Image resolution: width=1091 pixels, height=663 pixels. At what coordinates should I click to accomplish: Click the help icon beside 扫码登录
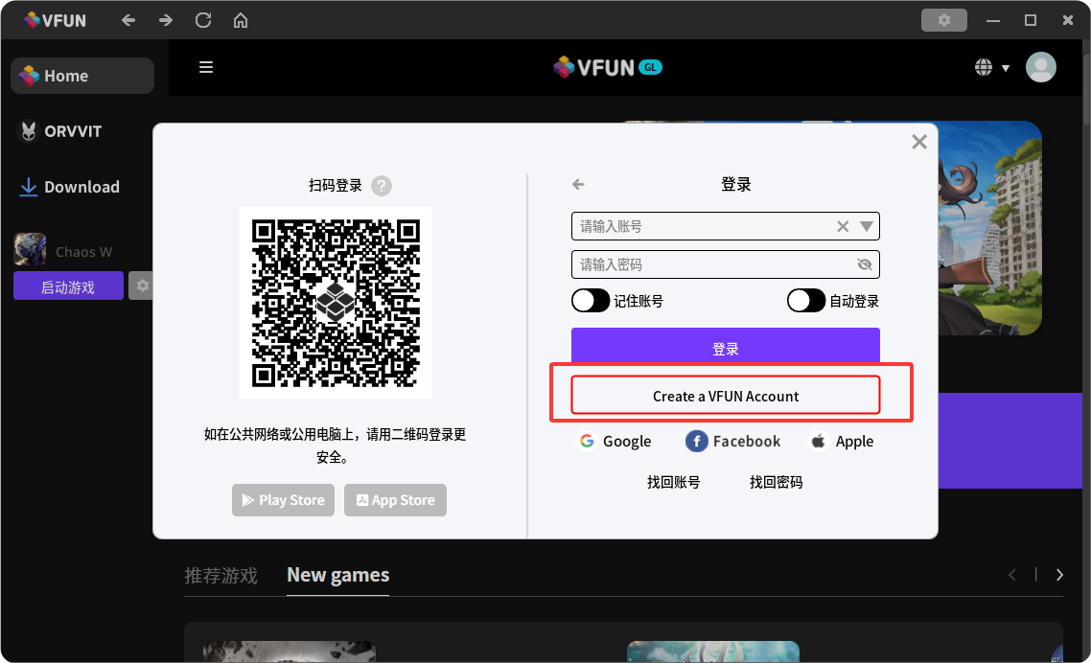382,186
